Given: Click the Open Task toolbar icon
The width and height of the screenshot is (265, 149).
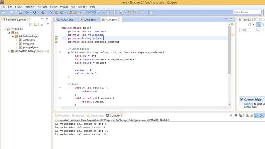Looking at the screenshot, I should tap(75, 12).
